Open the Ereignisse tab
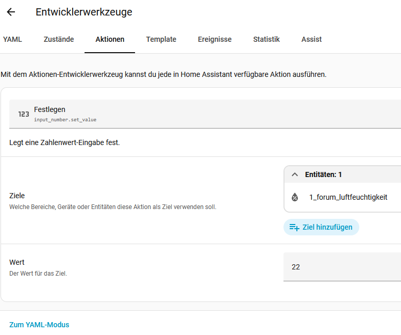401x335 pixels. (x=214, y=39)
